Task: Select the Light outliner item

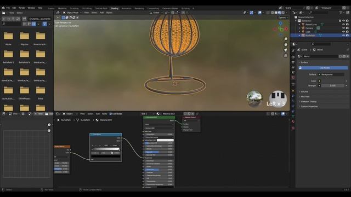Action: [x=308, y=32]
